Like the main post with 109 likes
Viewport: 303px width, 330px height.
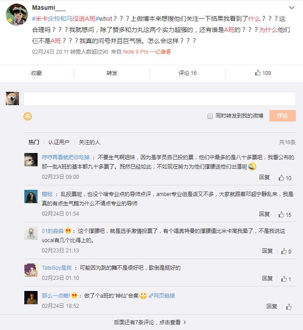point(263,73)
